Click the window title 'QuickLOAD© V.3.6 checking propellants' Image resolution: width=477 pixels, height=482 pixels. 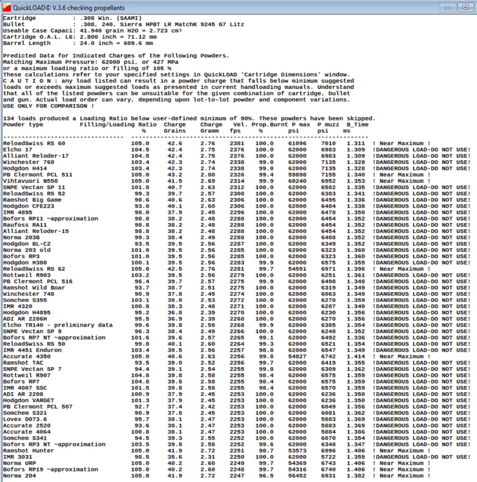point(69,8)
